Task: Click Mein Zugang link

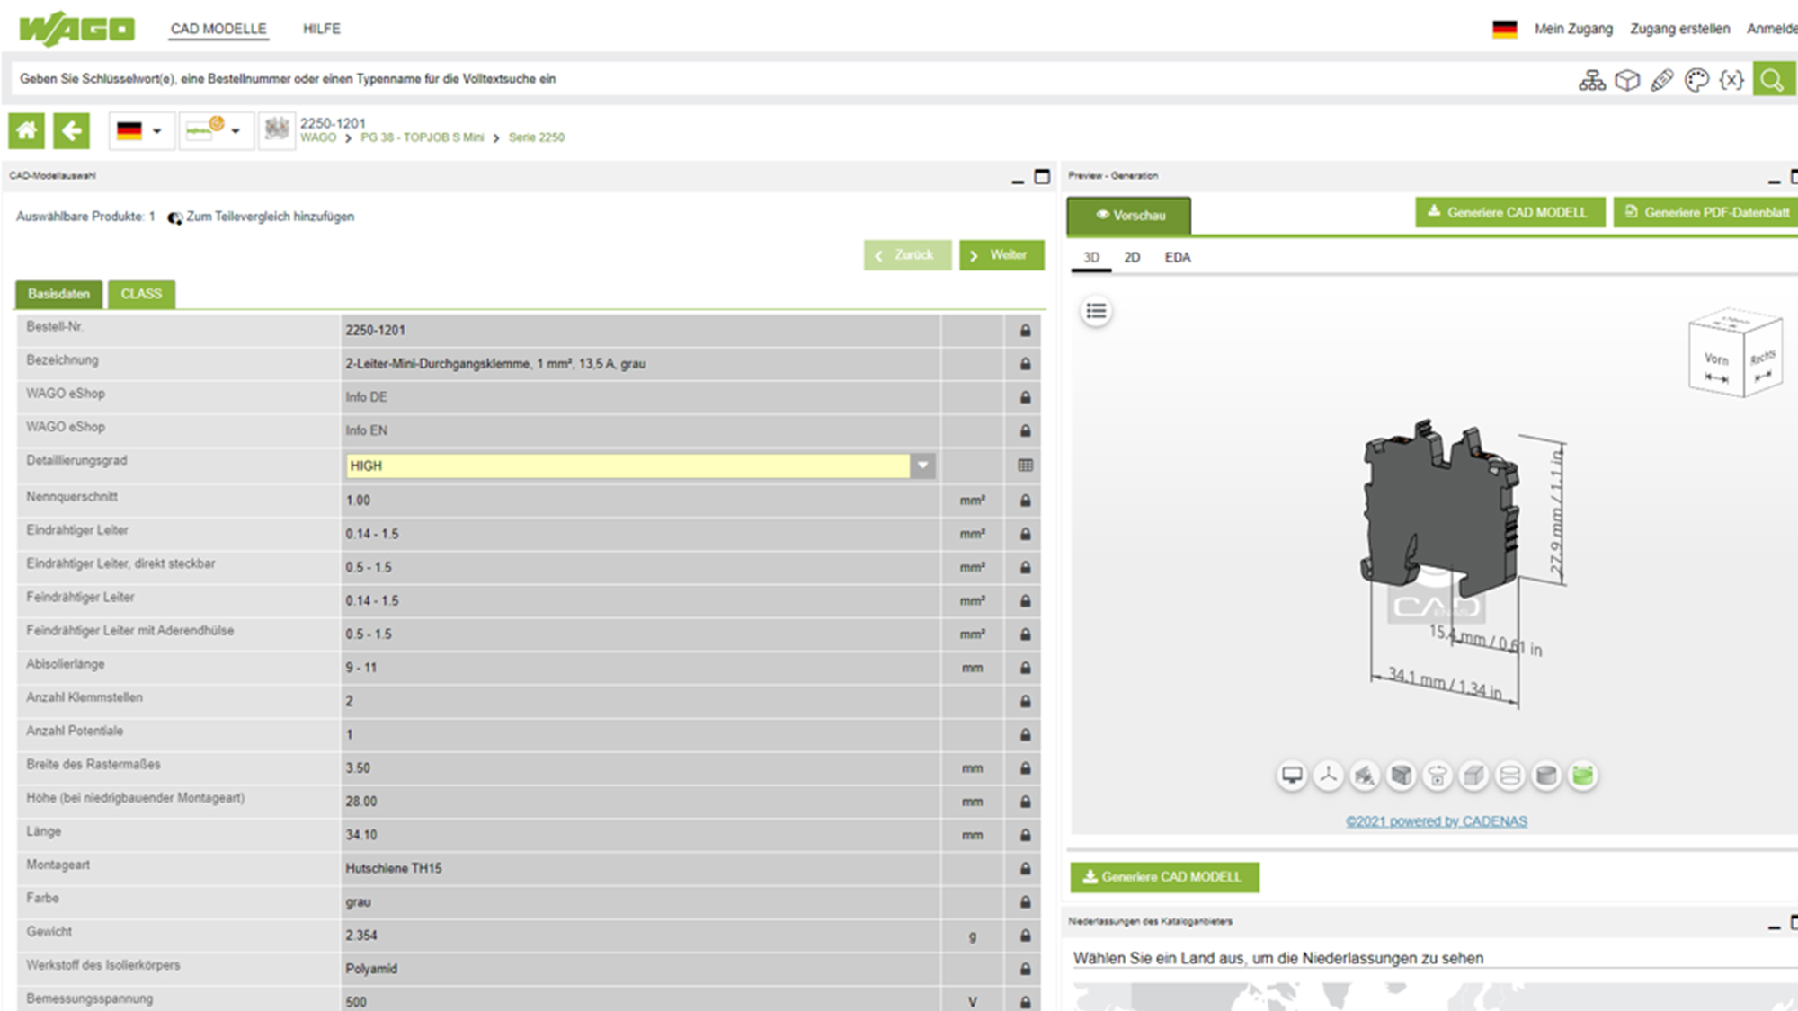Action: [x=1573, y=29]
